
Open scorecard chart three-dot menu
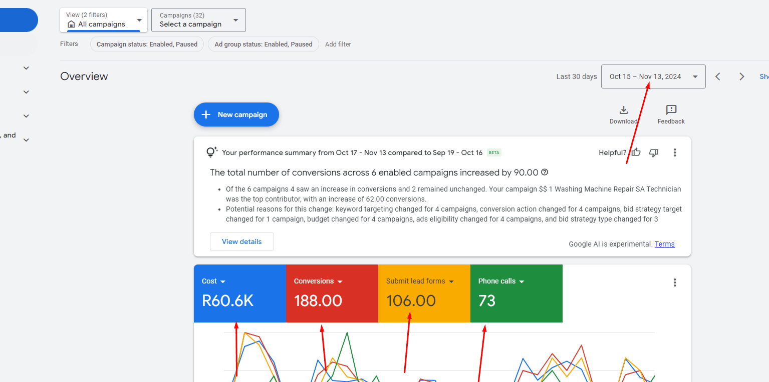click(675, 282)
